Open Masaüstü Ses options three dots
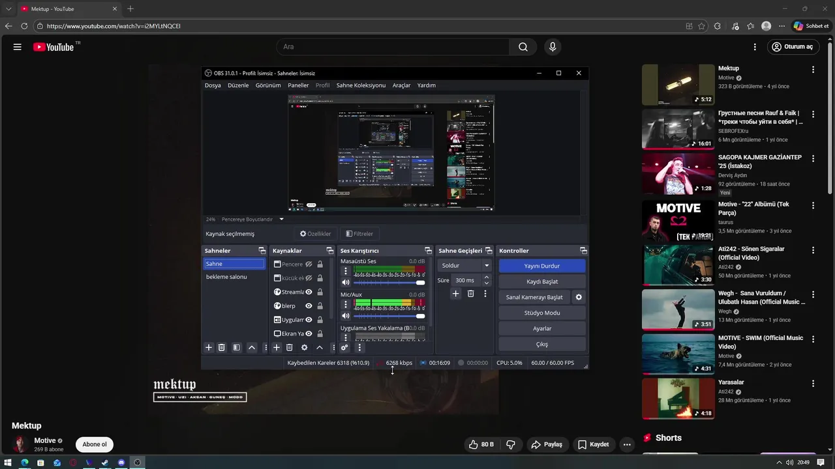Viewport: 835px width, 469px height. pyautogui.click(x=346, y=270)
